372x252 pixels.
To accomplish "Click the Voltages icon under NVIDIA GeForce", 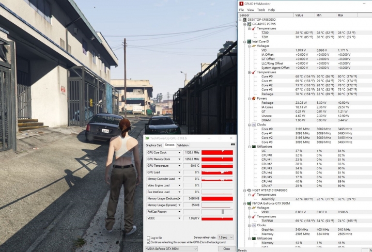I will coord(254,208).
